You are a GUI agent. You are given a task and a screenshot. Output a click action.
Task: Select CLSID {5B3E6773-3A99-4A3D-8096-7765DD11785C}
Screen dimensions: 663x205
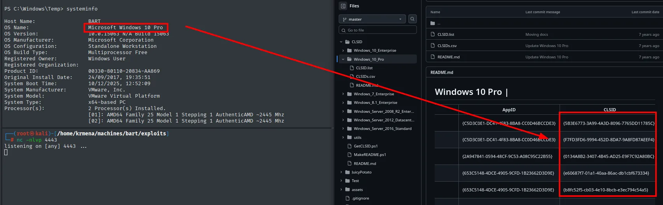[x=609, y=123]
